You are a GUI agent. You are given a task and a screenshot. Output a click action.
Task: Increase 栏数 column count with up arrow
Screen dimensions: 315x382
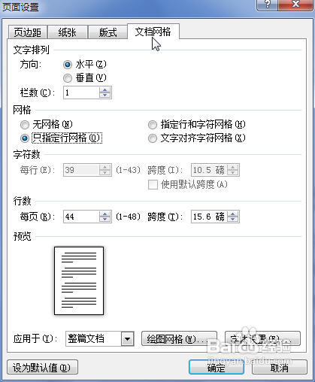coord(104,90)
